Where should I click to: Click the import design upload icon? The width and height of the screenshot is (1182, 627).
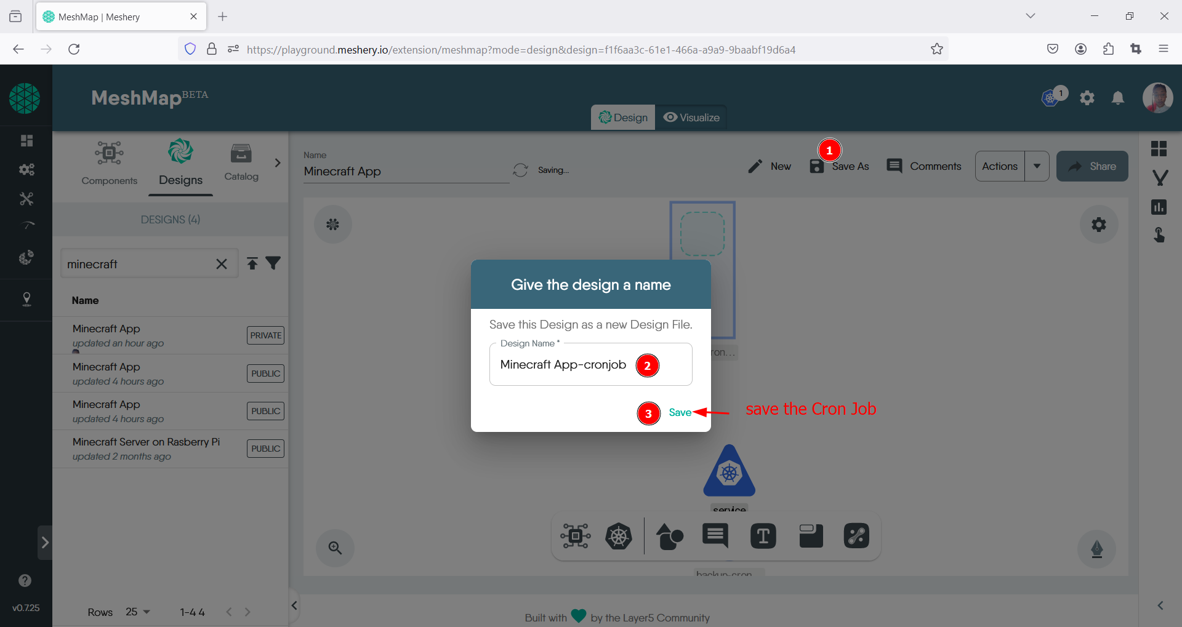[252, 263]
